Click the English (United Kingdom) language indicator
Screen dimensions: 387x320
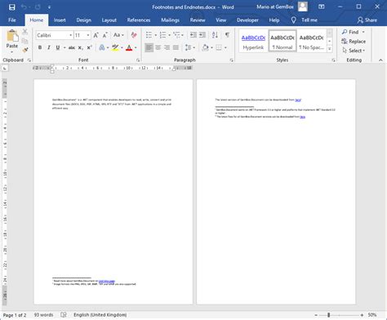(100, 315)
